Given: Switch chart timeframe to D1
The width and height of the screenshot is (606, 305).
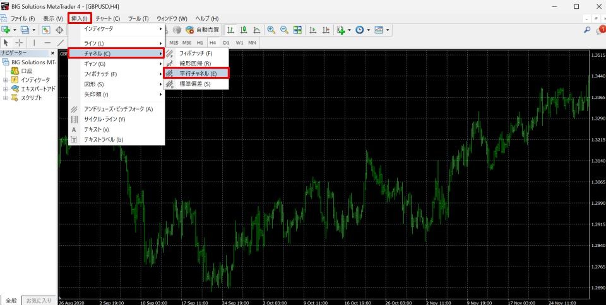Looking at the screenshot, I should coord(226,42).
